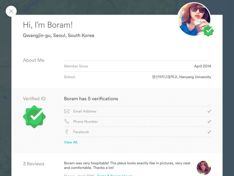Select the Email Address verification row
This screenshot has height=176, width=234.
(x=137, y=111)
